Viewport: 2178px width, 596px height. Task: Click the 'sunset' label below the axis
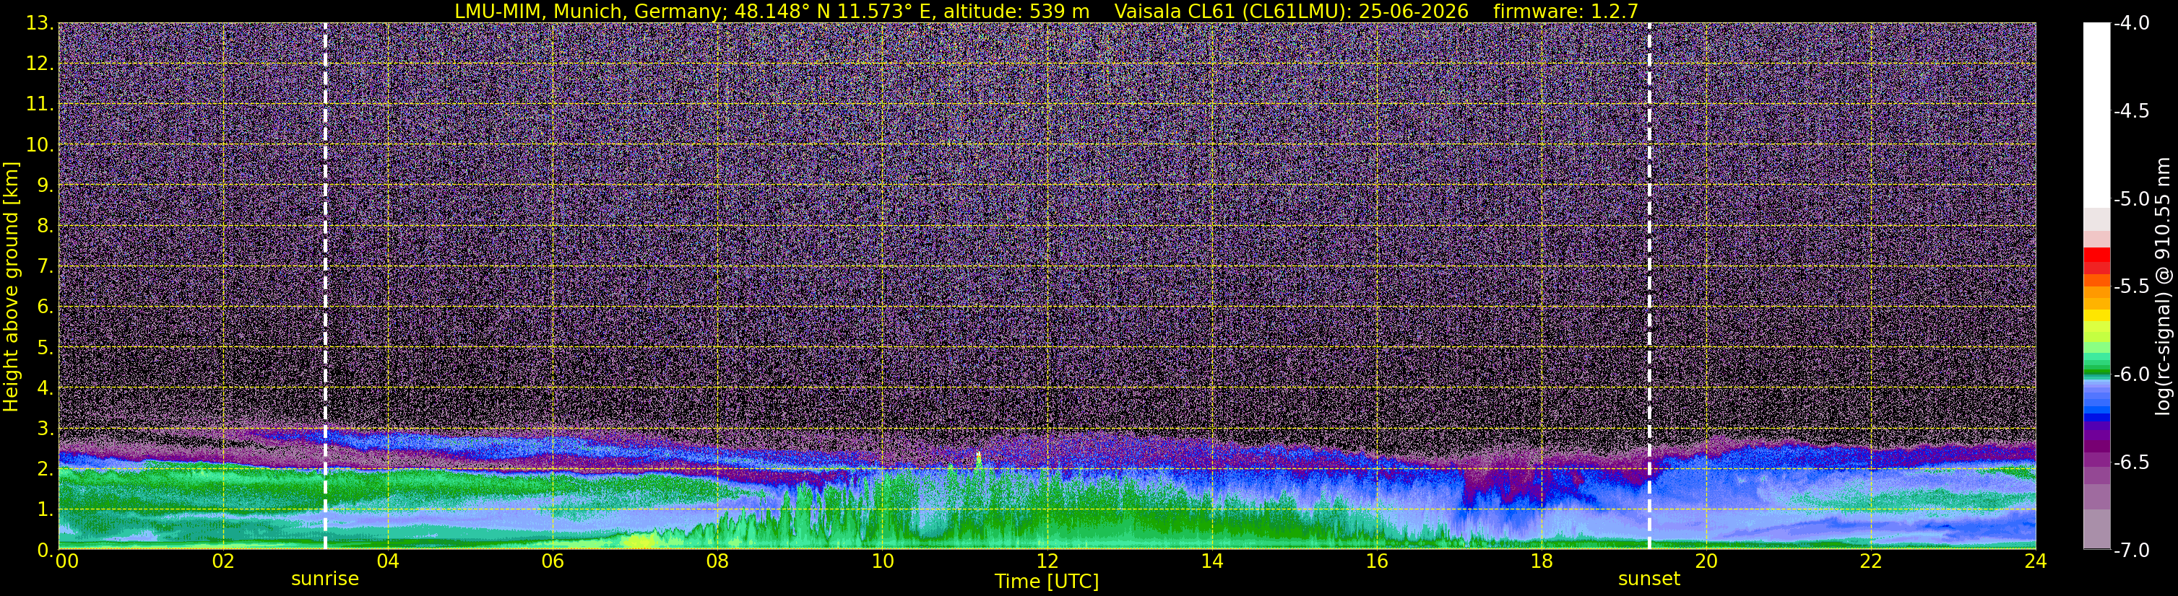(x=1648, y=579)
